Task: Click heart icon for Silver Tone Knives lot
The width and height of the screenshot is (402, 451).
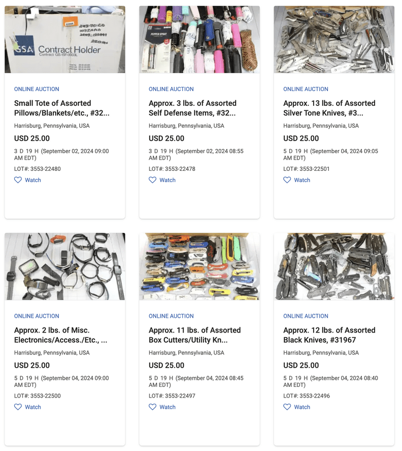Action: pyautogui.click(x=287, y=180)
